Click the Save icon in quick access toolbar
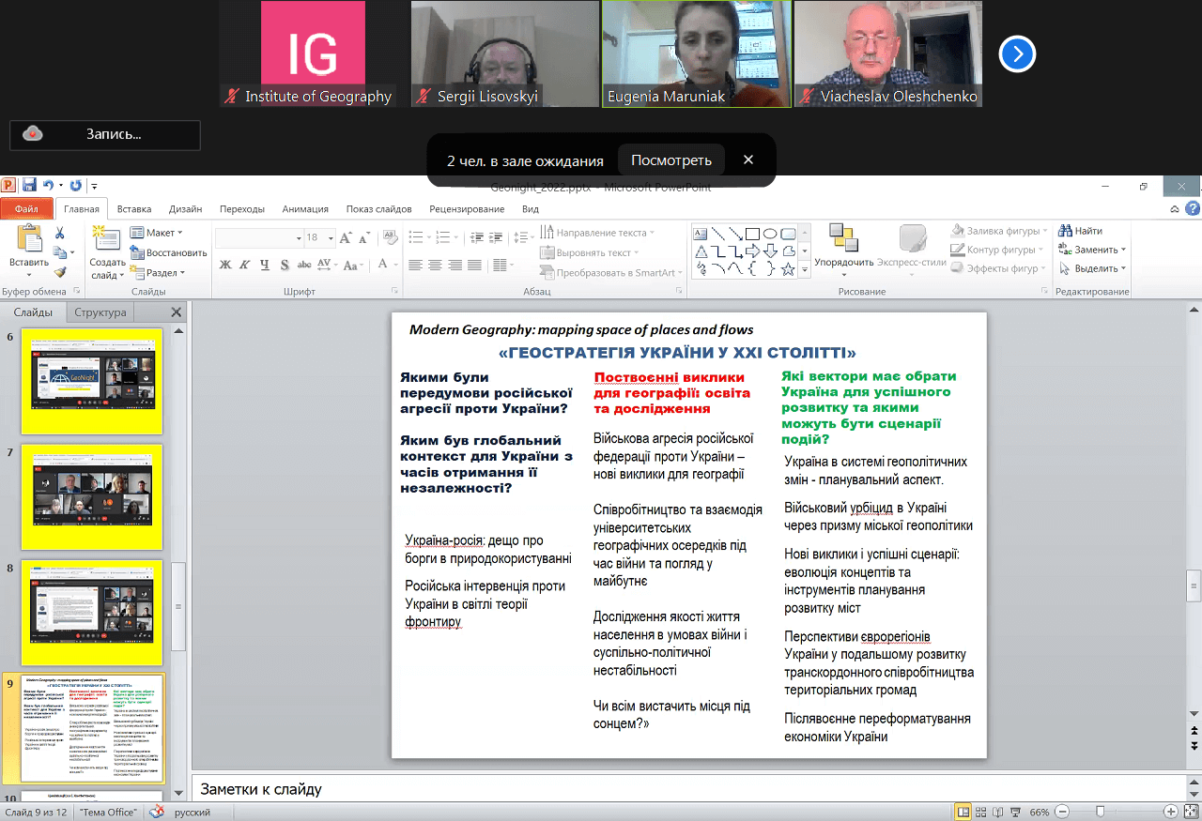 point(29,186)
